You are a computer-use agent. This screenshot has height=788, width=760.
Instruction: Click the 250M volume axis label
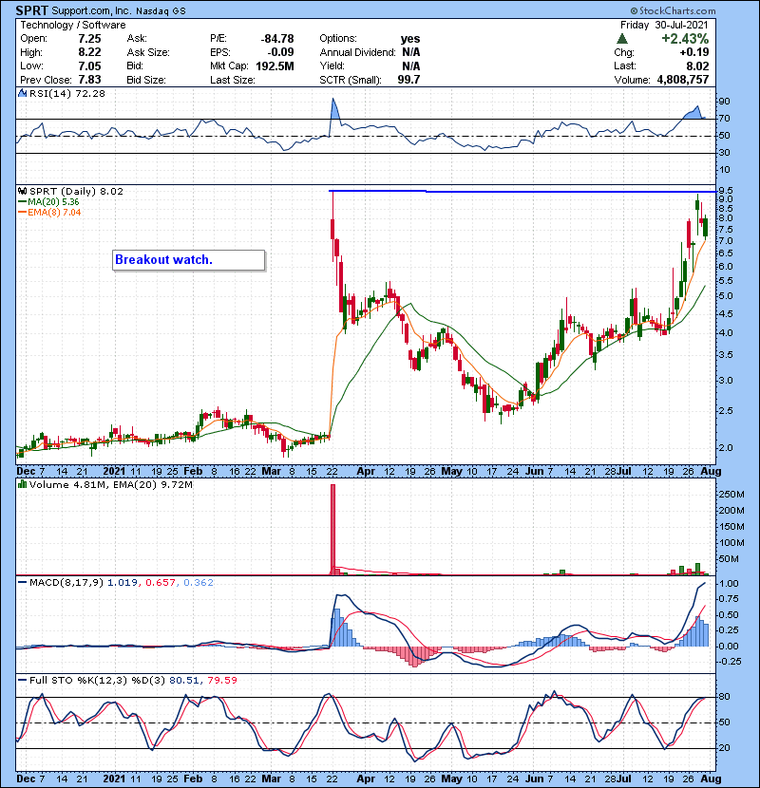(x=731, y=495)
